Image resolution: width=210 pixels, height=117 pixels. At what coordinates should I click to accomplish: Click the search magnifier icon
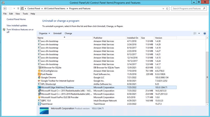tap(204, 8)
